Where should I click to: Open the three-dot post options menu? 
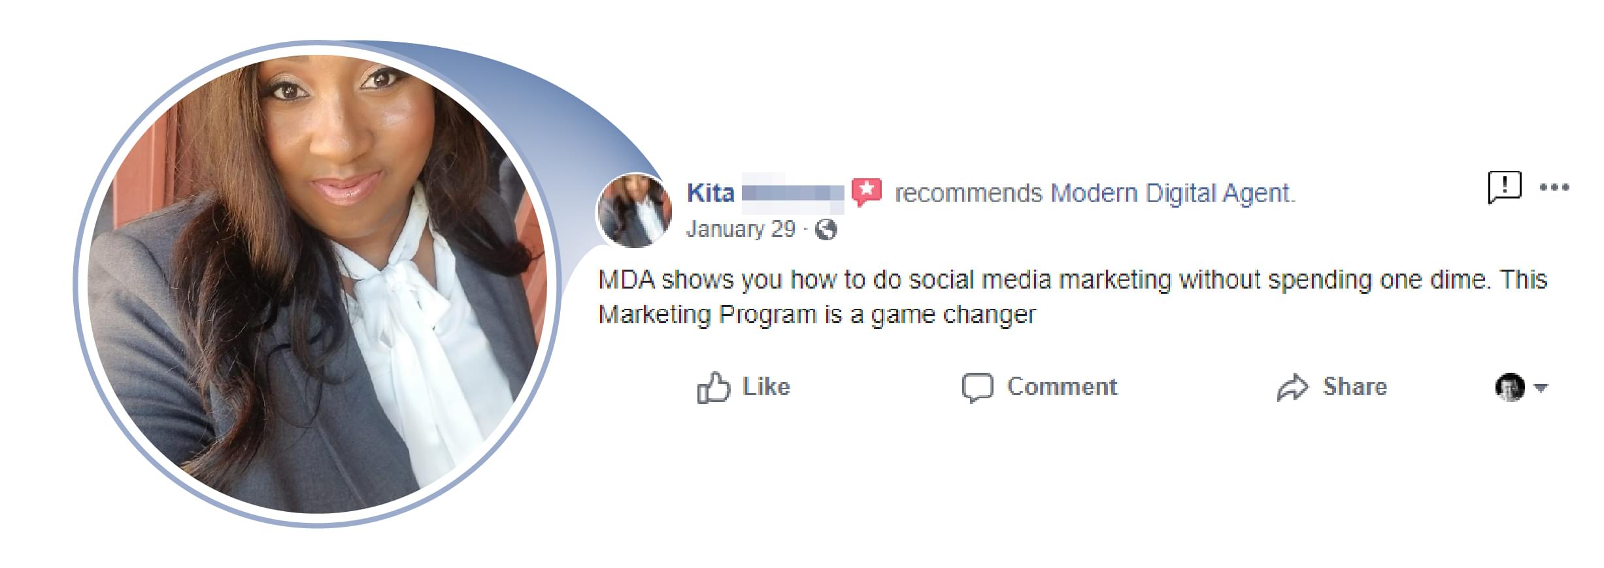1554,187
